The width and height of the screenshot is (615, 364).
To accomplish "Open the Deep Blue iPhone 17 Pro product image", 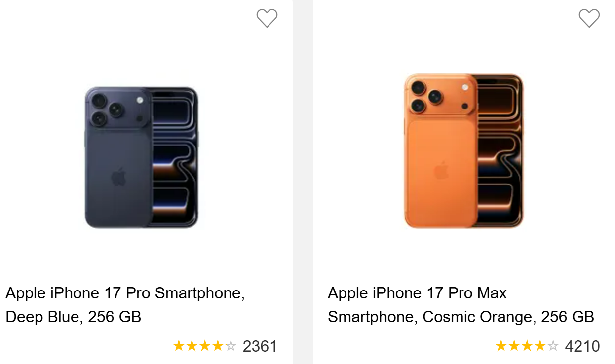I will pyautogui.click(x=142, y=157).
